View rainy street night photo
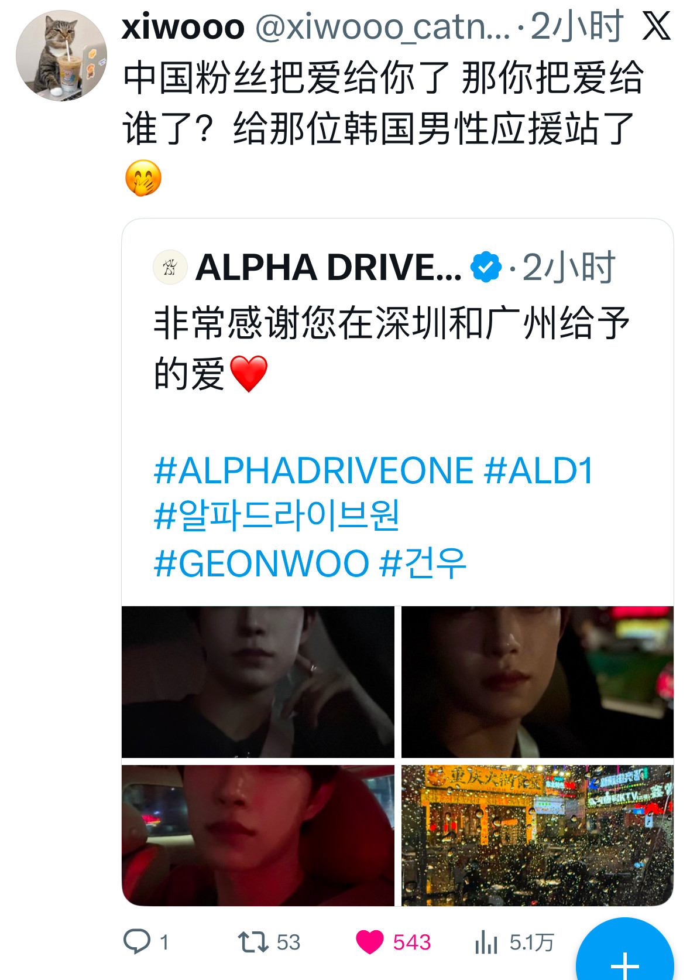The height and width of the screenshot is (980, 690). [x=537, y=835]
